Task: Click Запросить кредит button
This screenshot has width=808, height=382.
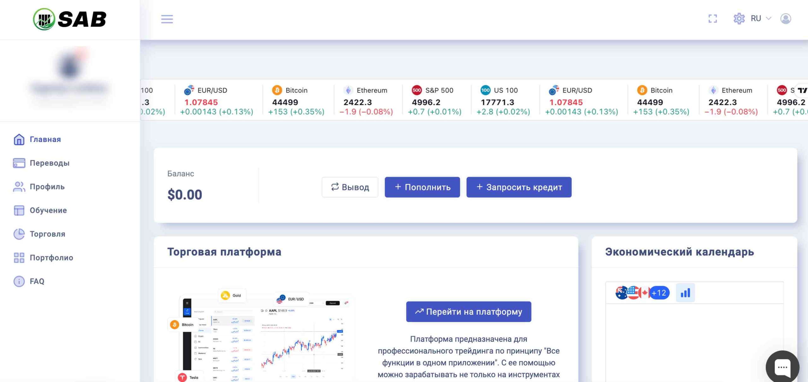Action: point(519,187)
